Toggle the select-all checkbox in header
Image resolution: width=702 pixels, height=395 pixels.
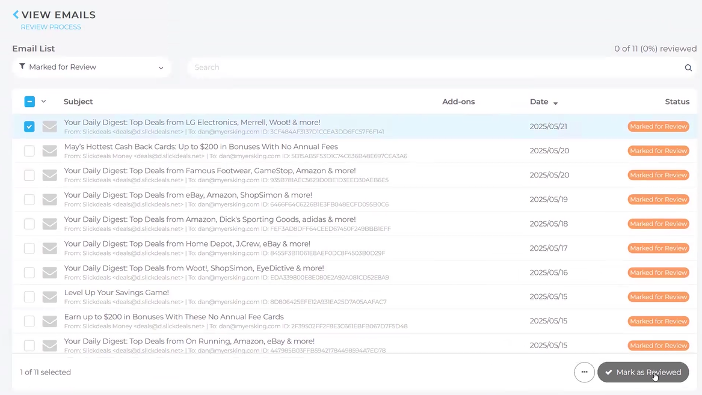[x=29, y=102]
